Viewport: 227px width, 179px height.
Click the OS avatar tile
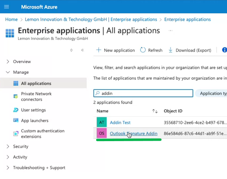click(102, 133)
